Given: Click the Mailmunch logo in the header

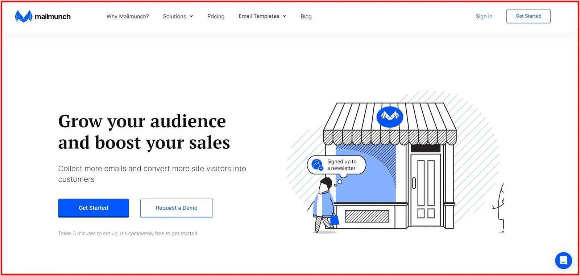Looking at the screenshot, I should click(x=43, y=16).
